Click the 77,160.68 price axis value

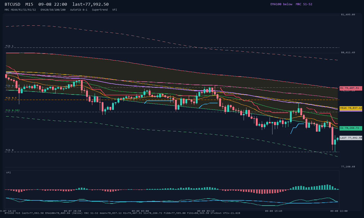pyautogui.click(x=348, y=167)
